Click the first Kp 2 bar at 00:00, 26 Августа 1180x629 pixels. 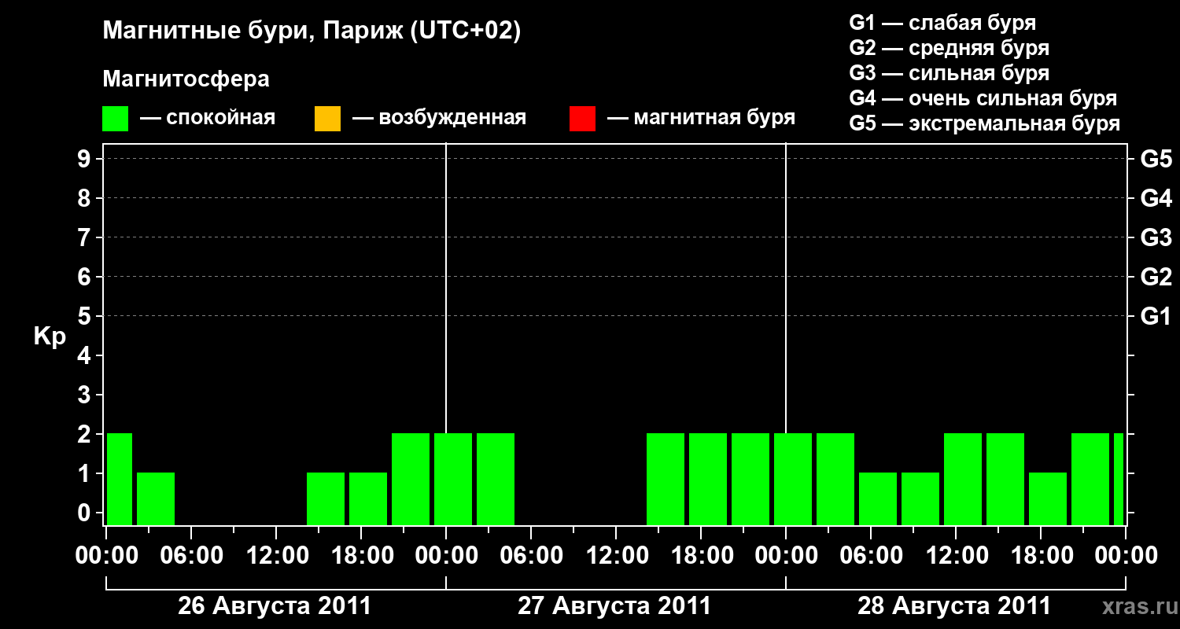[x=120, y=479]
